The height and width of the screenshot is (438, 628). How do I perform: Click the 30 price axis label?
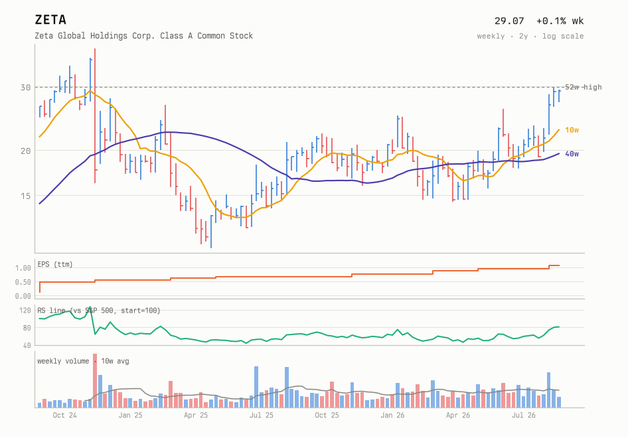(x=25, y=88)
